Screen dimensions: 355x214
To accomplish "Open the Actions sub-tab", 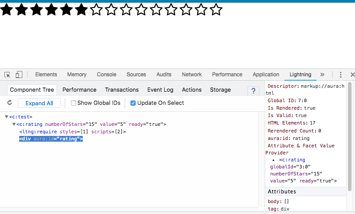I will coord(192,90).
